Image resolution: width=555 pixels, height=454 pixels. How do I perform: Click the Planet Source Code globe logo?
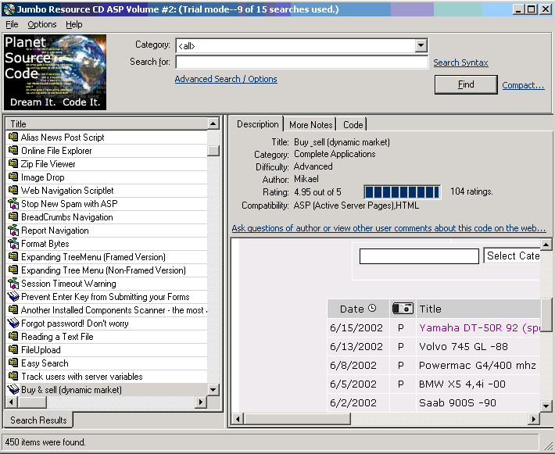pyautogui.click(x=55, y=72)
